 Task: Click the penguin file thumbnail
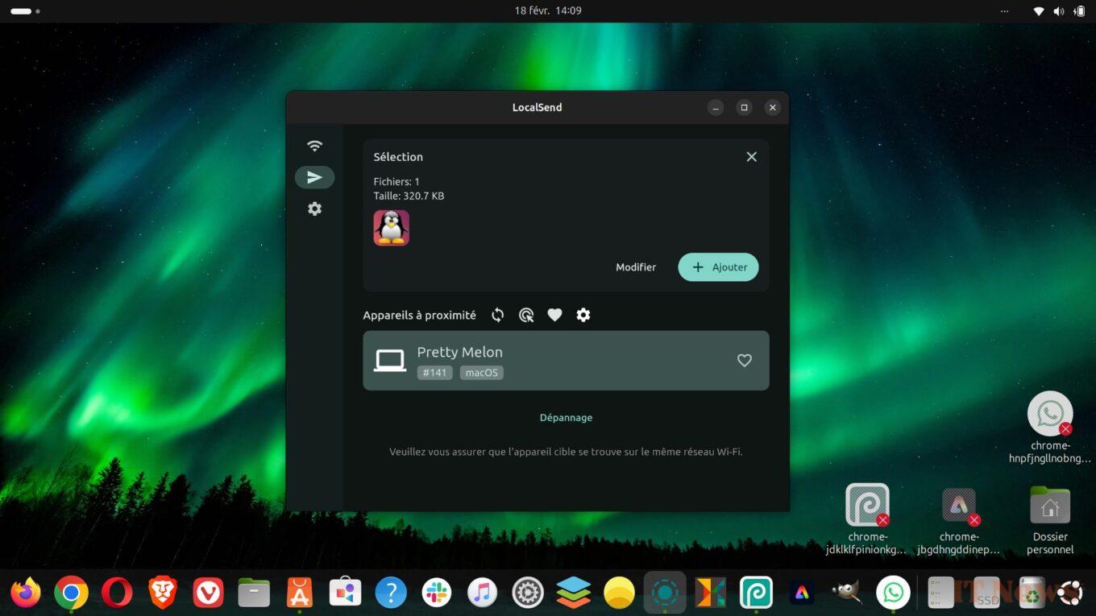392,228
